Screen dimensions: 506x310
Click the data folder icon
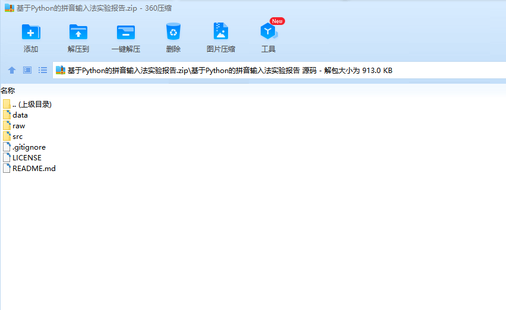7,115
